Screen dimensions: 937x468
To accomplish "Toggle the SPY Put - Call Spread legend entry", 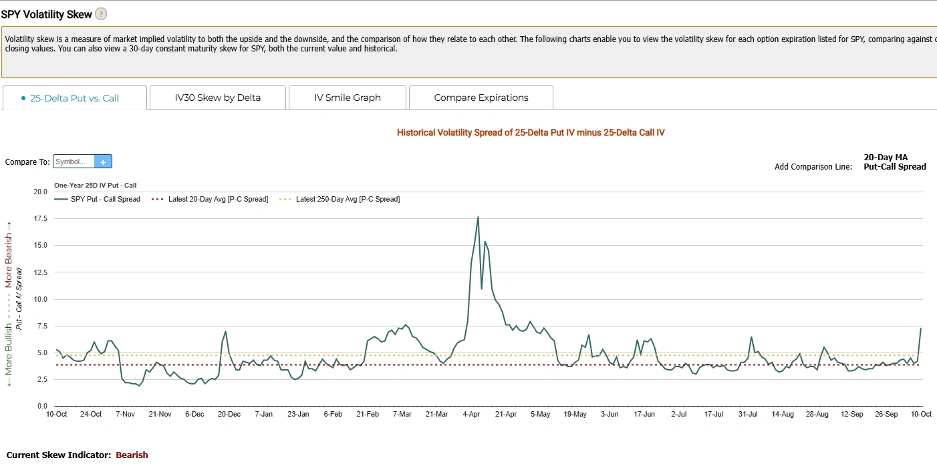I will tap(98, 199).
